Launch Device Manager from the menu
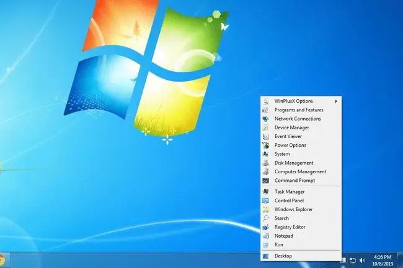This screenshot has width=403, height=268. tap(301, 128)
